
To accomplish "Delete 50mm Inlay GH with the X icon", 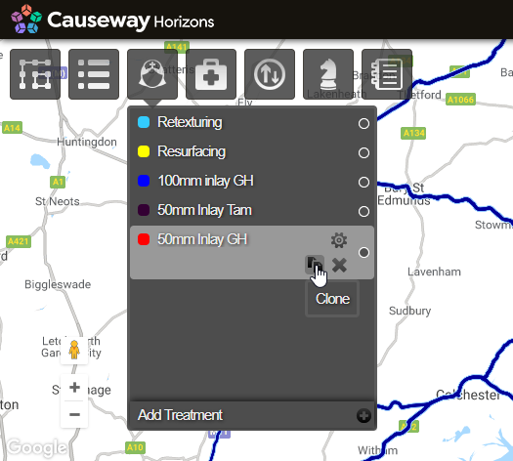I will [x=339, y=265].
